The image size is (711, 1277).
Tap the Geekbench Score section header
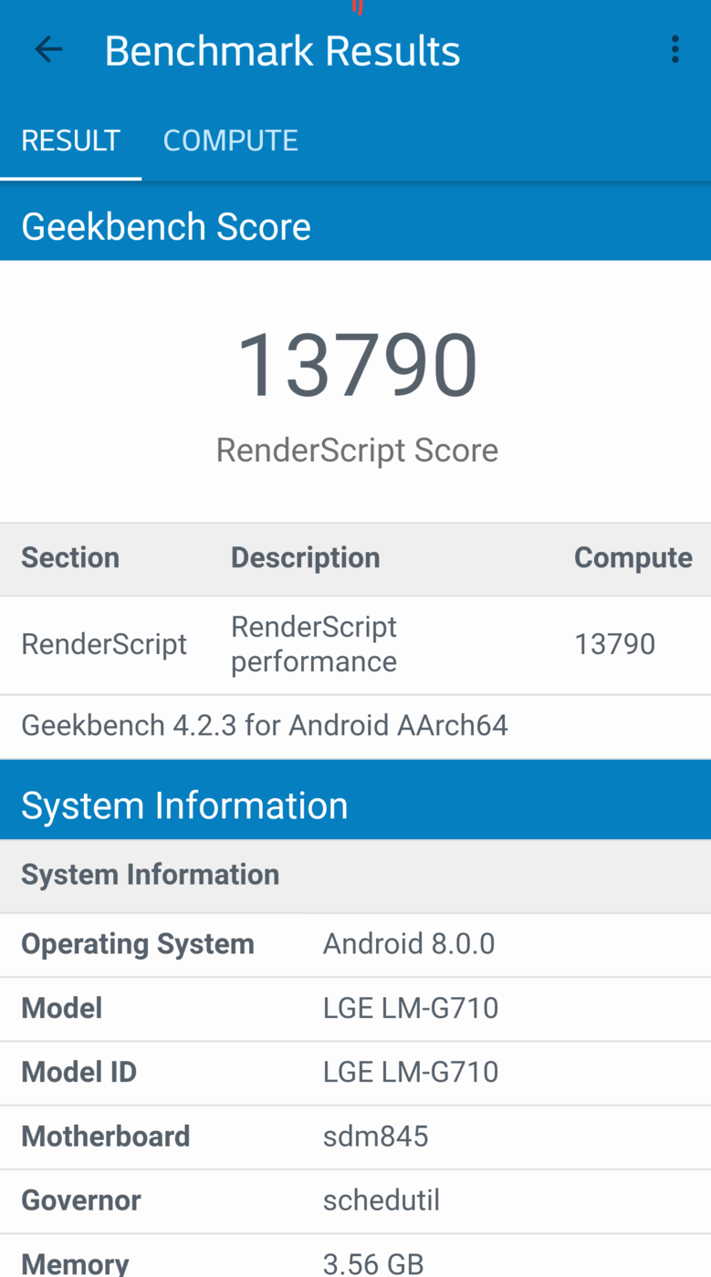[166, 226]
